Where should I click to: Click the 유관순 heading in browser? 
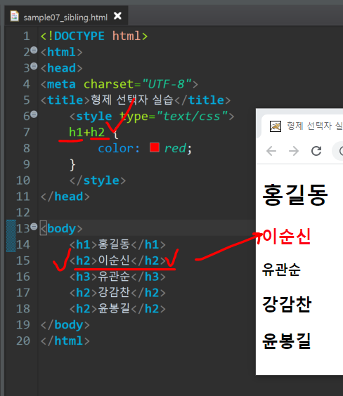point(281,270)
